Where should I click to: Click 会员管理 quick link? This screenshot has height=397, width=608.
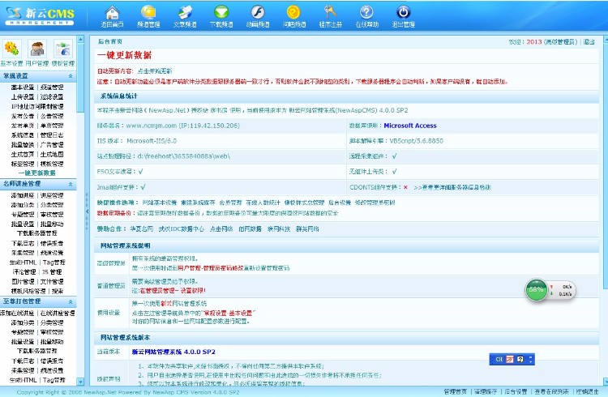[230, 203]
